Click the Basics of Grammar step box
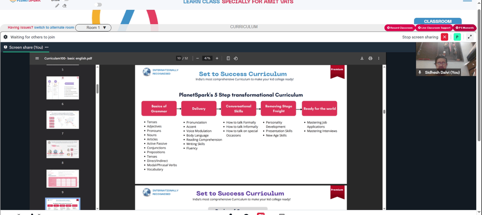The height and width of the screenshot is (215, 482). click(x=159, y=108)
